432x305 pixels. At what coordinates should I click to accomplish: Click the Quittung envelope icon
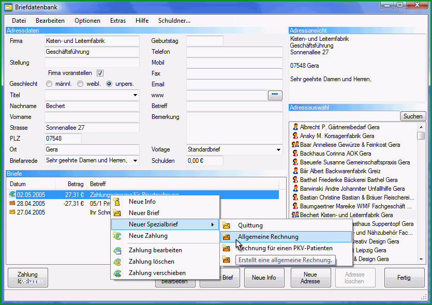(226, 225)
